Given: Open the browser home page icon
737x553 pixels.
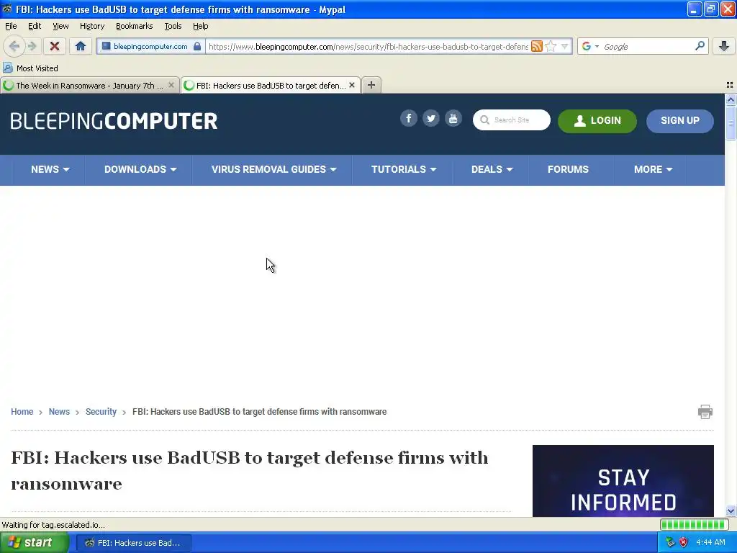Looking at the screenshot, I should [81, 46].
